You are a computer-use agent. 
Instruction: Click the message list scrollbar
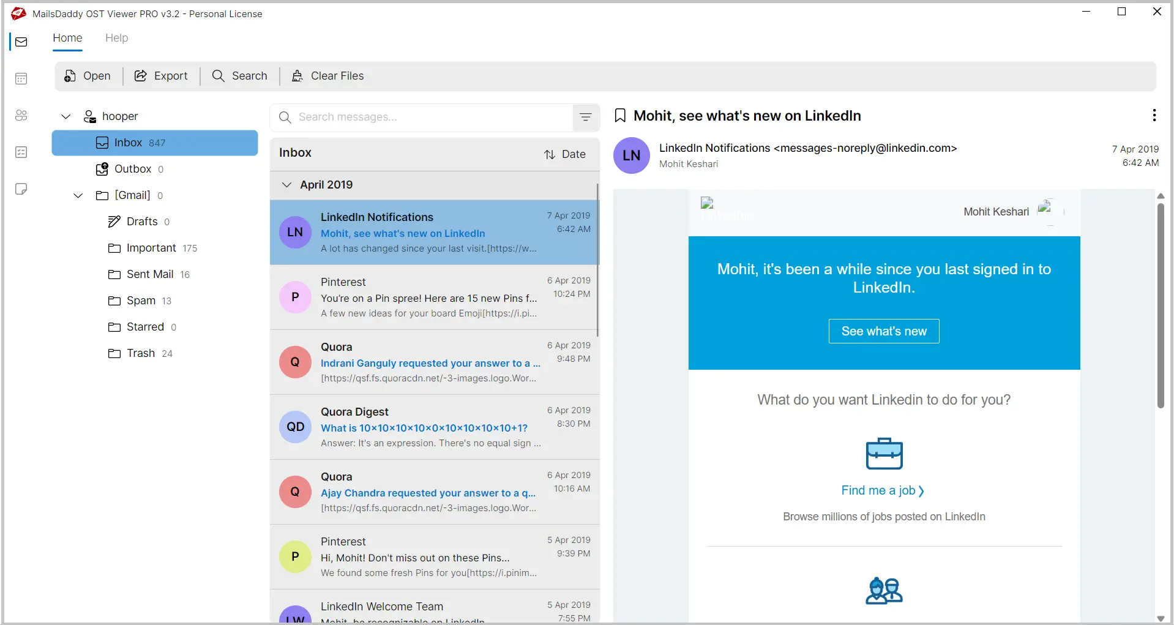[x=597, y=260]
